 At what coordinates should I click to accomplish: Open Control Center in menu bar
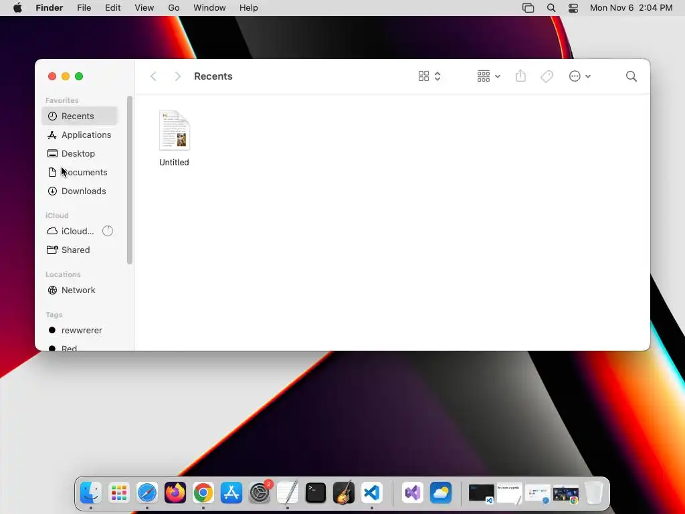[x=573, y=8]
